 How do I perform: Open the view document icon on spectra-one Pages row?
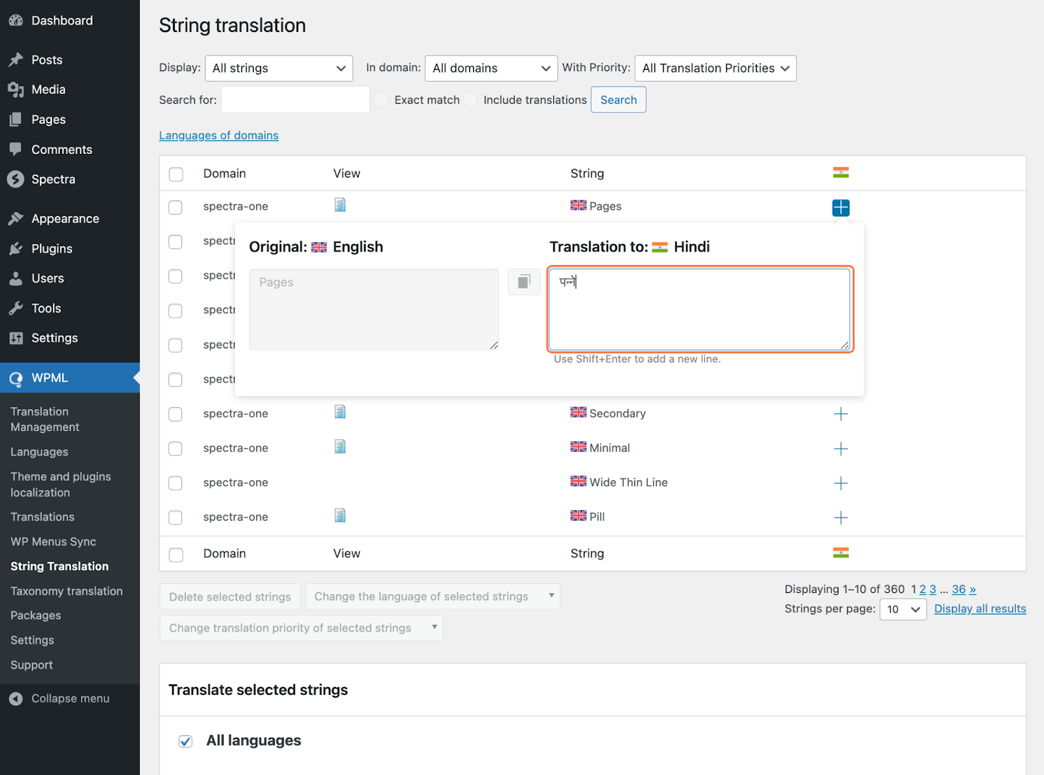pos(340,204)
